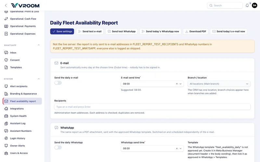Enable the Send the daily WhatsApp switch
The width and height of the screenshot is (260, 162).
tap(58, 147)
